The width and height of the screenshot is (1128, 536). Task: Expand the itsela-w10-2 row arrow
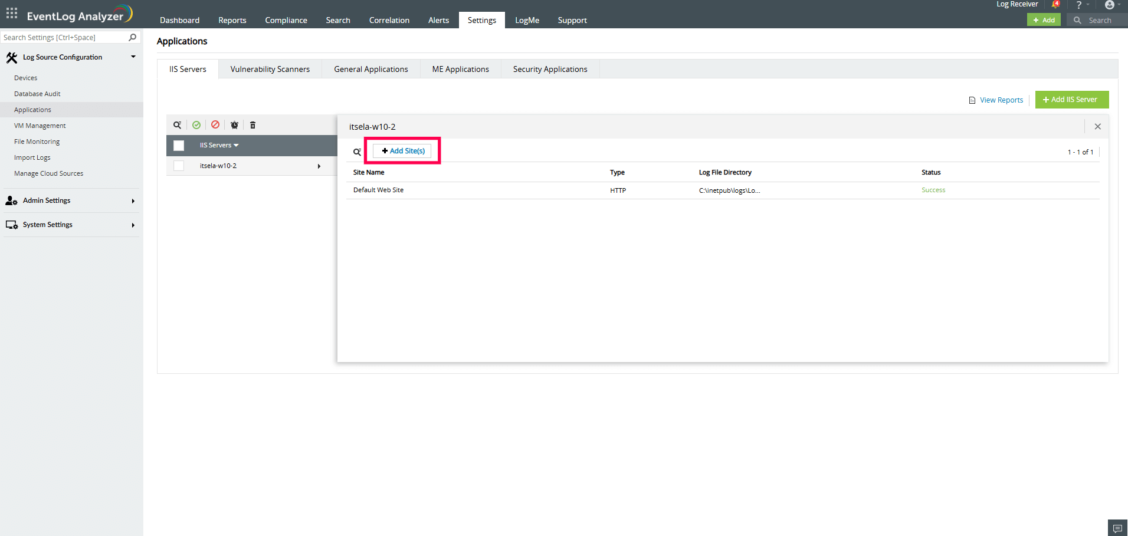319,166
